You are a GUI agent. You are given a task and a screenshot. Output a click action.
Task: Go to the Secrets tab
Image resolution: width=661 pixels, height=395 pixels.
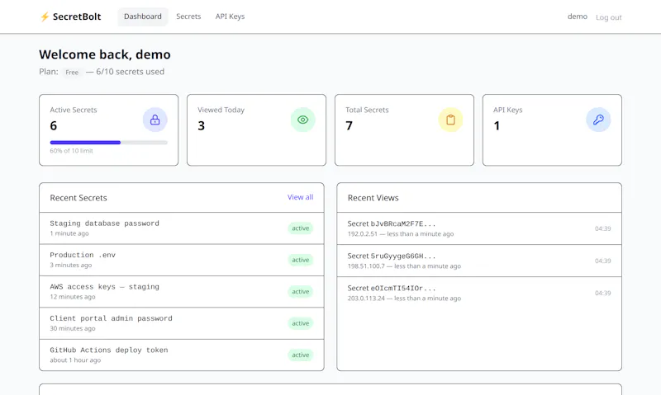(x=188, y=16)
